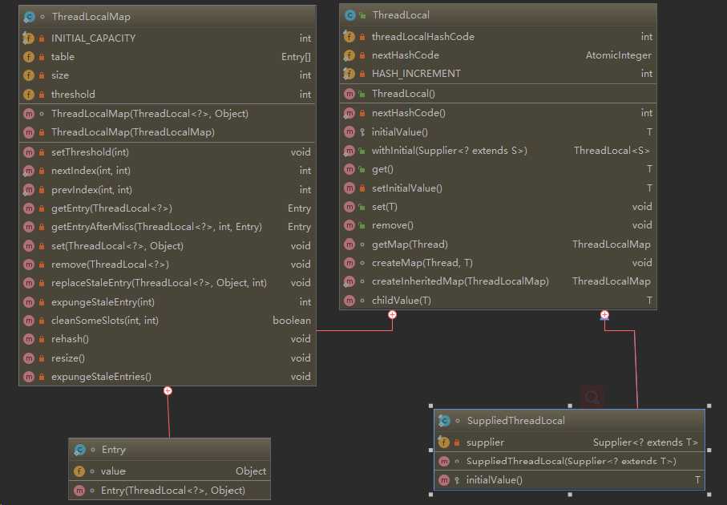Click the AtomicInteger type label

[x=619, y=55]
